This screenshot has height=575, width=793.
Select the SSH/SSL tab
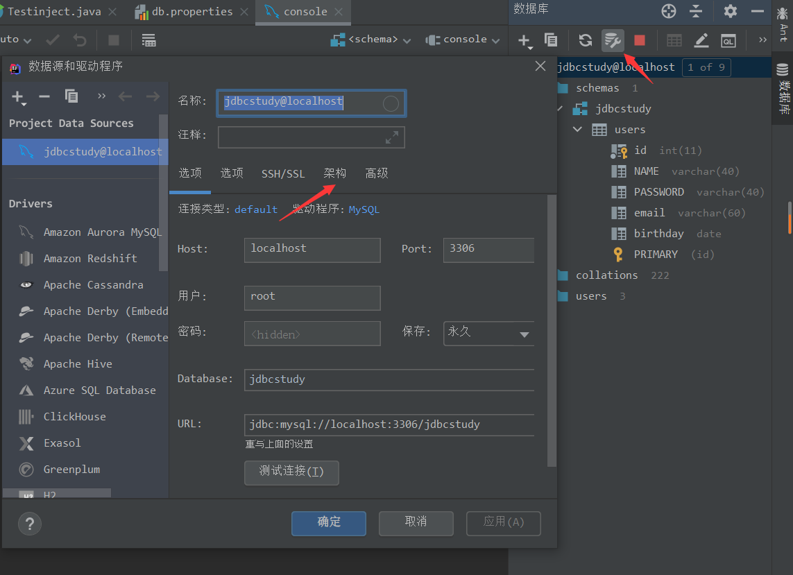tap(283, 174)
